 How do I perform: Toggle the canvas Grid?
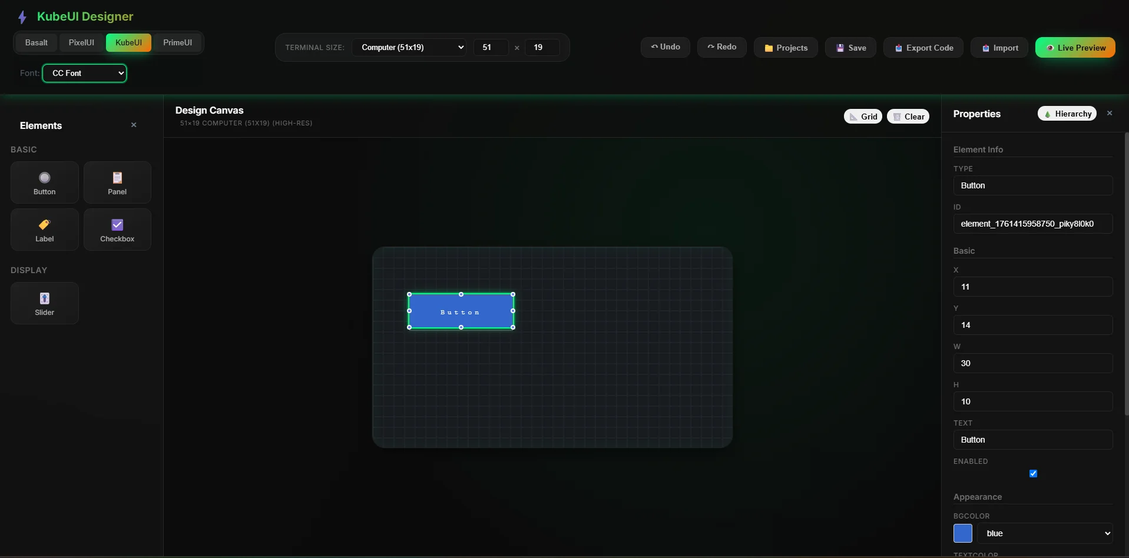tap(863, 117)
